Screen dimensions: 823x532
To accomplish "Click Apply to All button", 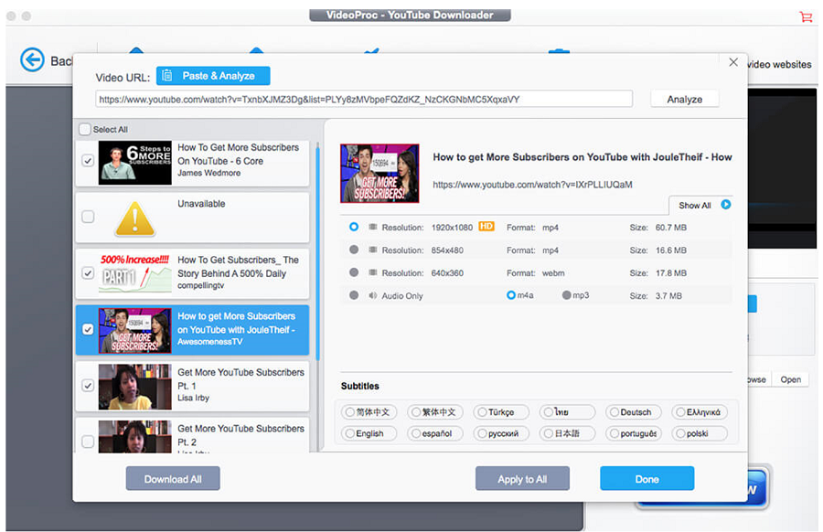I will [522, 479].
